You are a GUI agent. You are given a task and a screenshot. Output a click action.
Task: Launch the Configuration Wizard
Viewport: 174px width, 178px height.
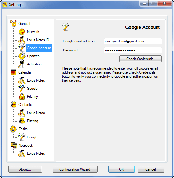tap(75, 169)
